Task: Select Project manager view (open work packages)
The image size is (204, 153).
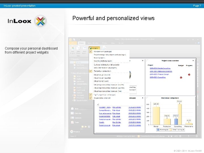Action: tap(110, 55)
